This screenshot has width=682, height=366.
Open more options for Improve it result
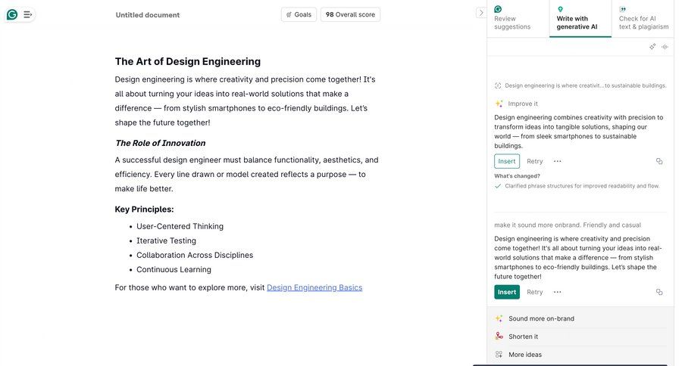coord(557,161)
